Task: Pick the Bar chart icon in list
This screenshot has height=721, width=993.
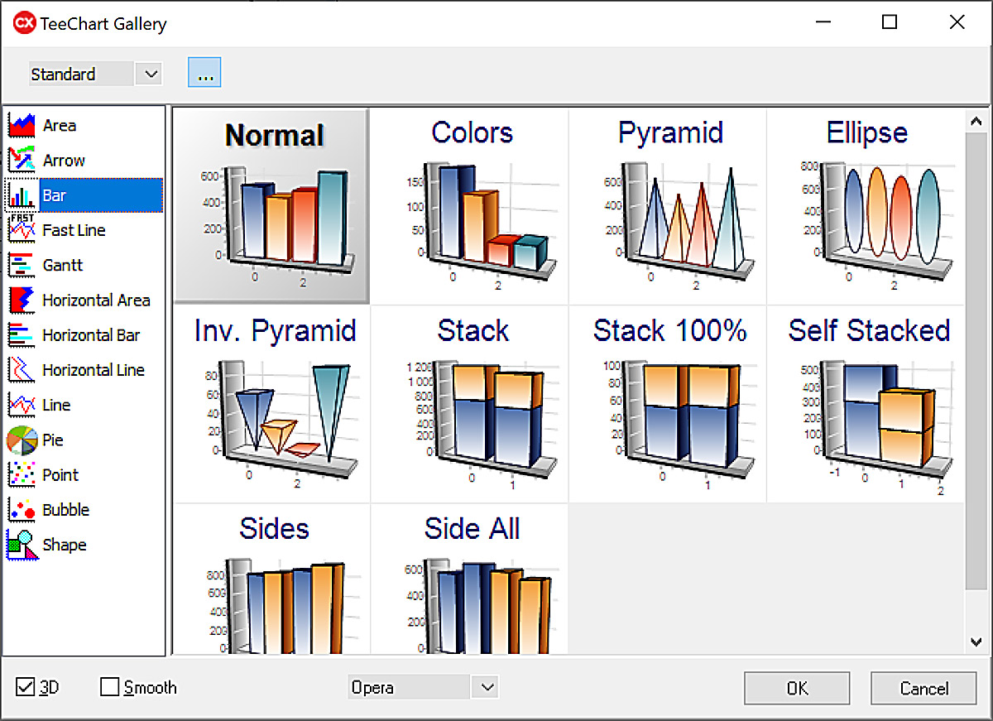Action: [22, 195]
